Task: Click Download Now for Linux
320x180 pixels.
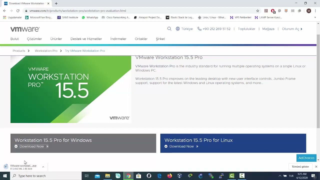Action: tap(181, 146)
